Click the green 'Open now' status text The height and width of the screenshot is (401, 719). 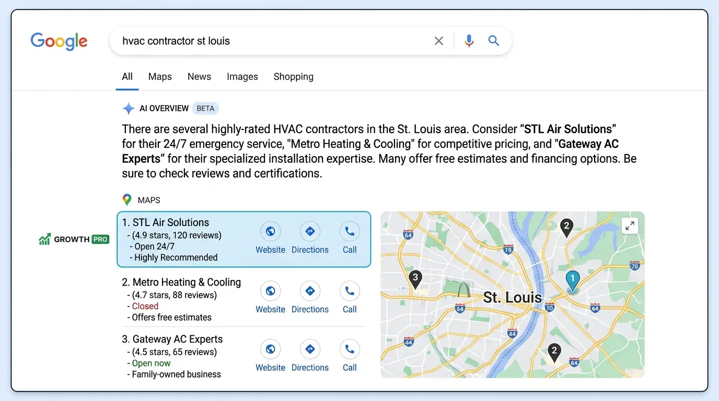[x=151, y=363]
